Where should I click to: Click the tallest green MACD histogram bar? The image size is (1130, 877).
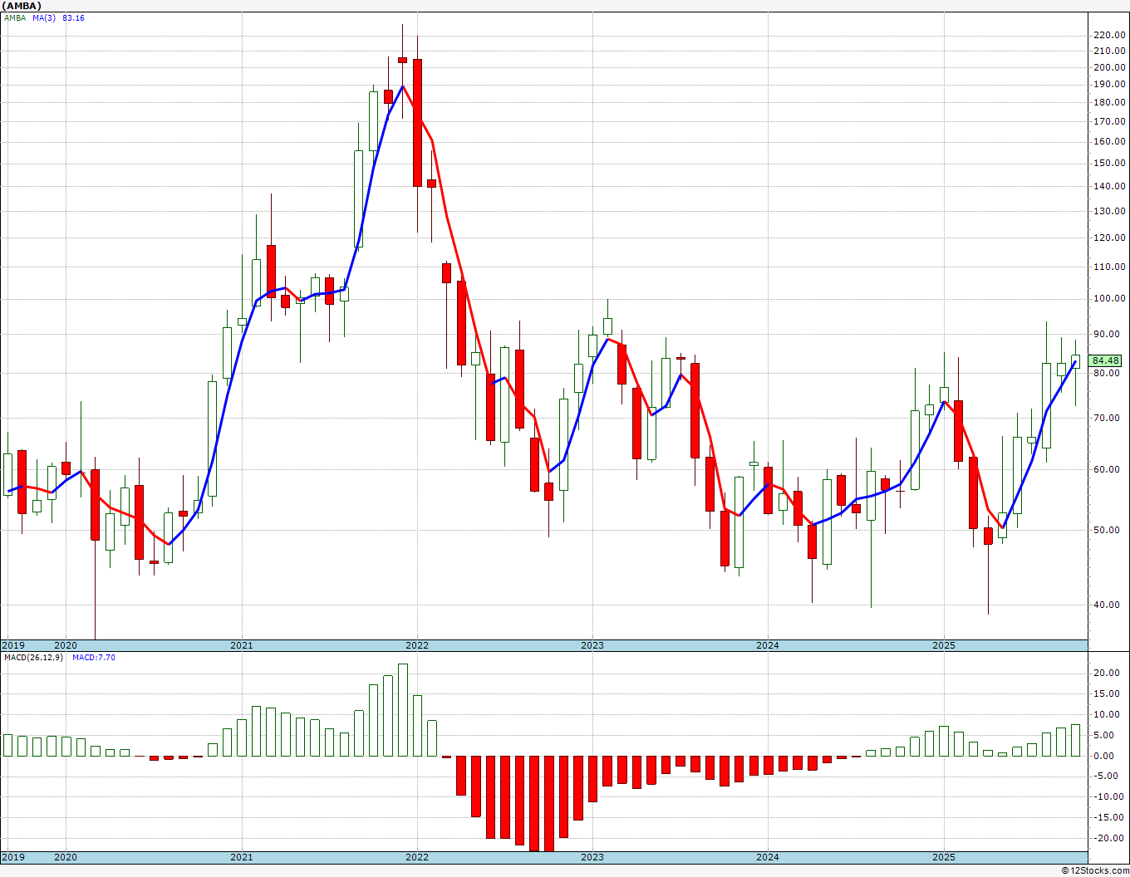point(403,710)
